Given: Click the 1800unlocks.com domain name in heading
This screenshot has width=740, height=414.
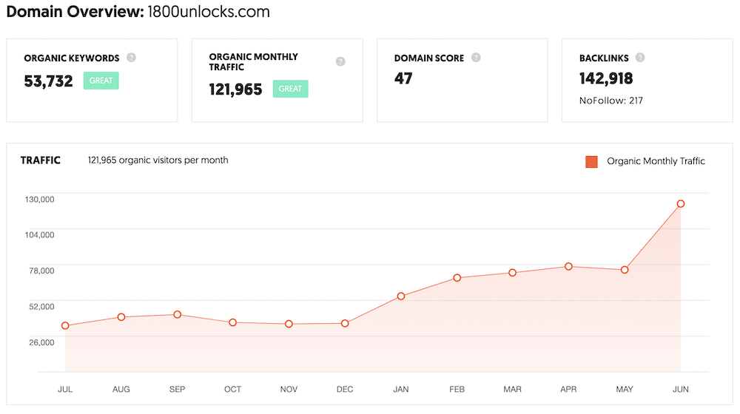Looking at the screenshot, I should pyautogui.click(x=209, y=11).
